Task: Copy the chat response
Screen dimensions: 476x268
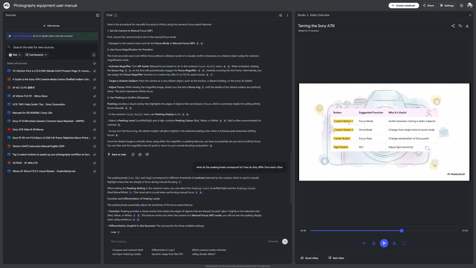Action: (133, 155)
